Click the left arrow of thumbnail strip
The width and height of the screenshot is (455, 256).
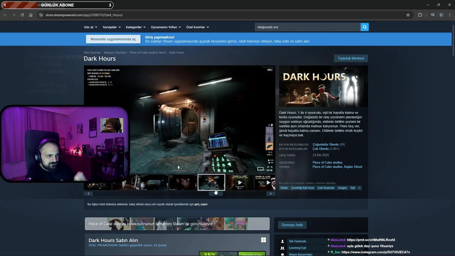88,193
